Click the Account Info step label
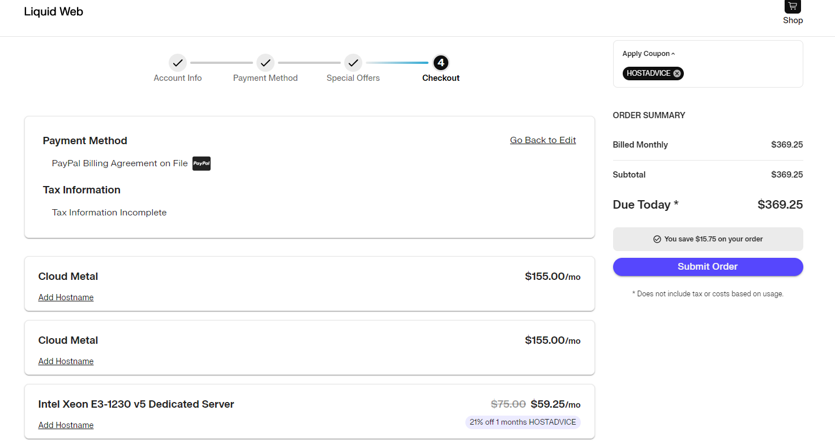The image size is (835, 445). tap(178, 78)
